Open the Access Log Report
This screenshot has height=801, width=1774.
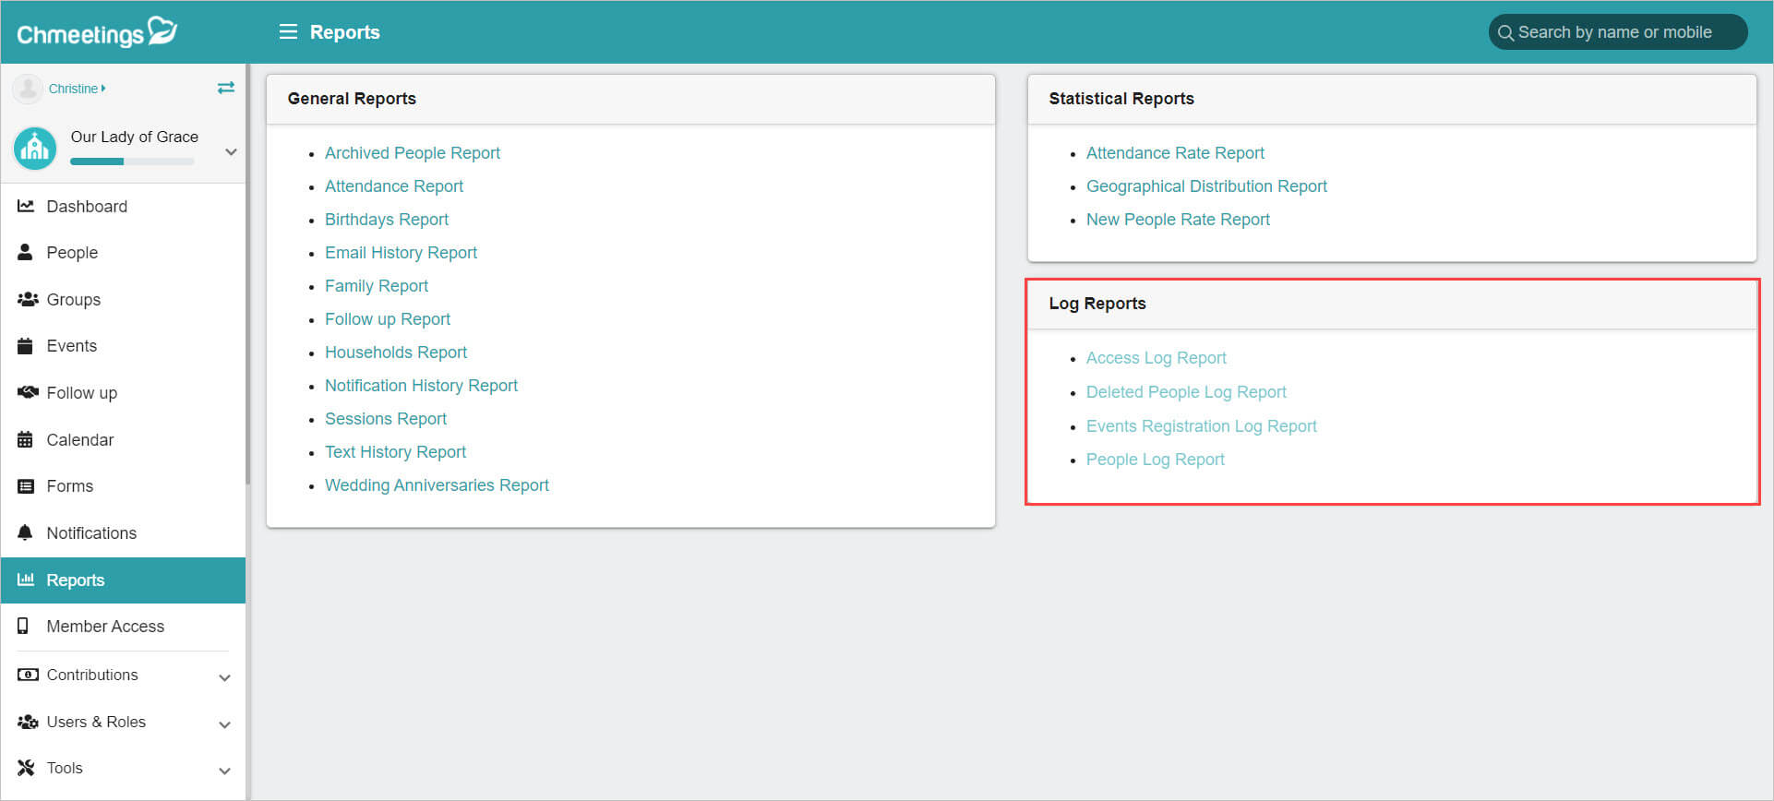tap(1156, 358)
